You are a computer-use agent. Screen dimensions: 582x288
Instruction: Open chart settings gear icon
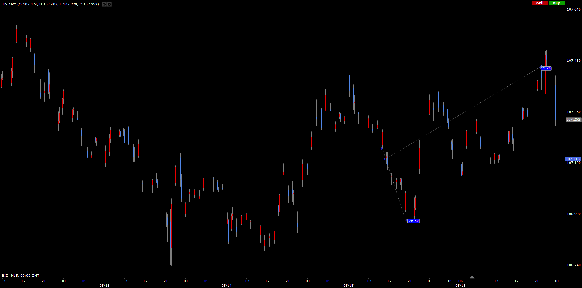(x=110, y=5)
